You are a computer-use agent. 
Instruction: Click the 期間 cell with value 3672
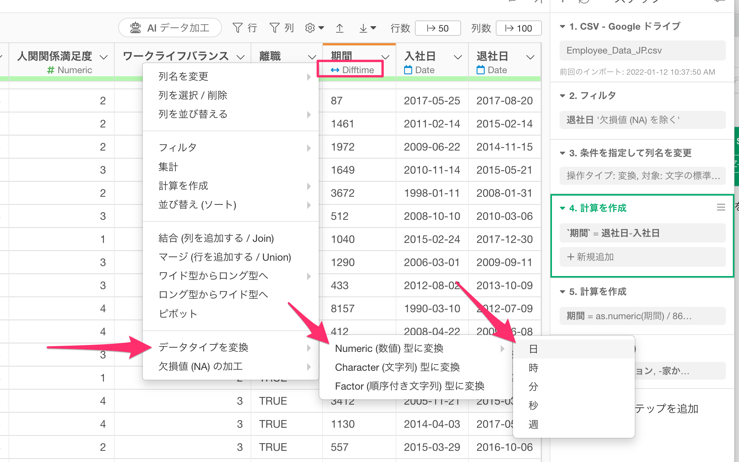(359, 193)
